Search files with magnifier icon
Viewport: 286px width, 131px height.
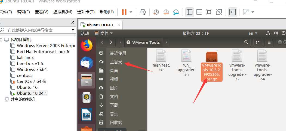246,42
